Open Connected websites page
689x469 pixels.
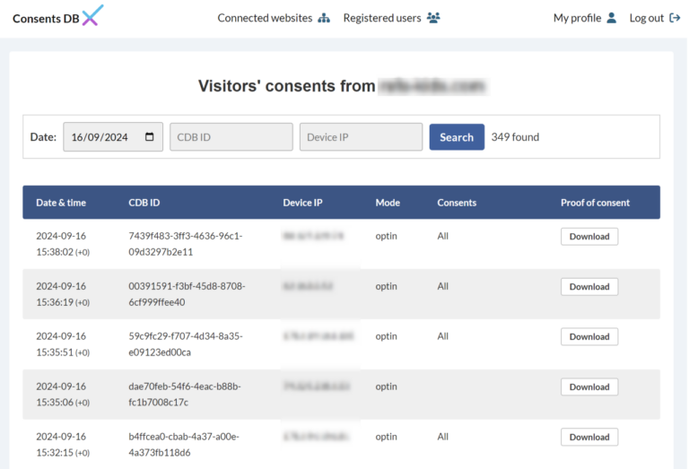265,18
